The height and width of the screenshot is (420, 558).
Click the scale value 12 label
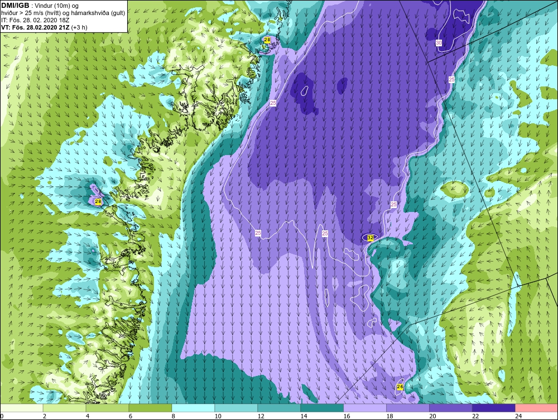(261, 416)
